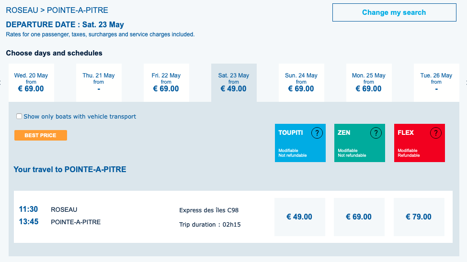
Task: Click the blue TOUPITI fare tile
Action: [x=300, y=143]
